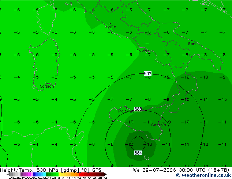232x179 pixels.
Task: Click the dark blue legend color swatch
Action: [34, 174]
